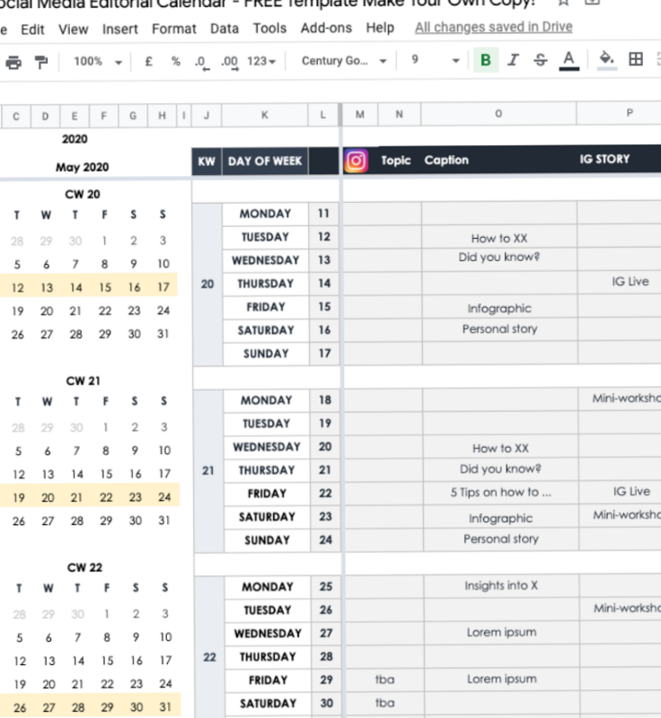The width and height of the screenshot is (661, 718).
Task: Click the KW header cell
Action: click(x=207, y=162)
